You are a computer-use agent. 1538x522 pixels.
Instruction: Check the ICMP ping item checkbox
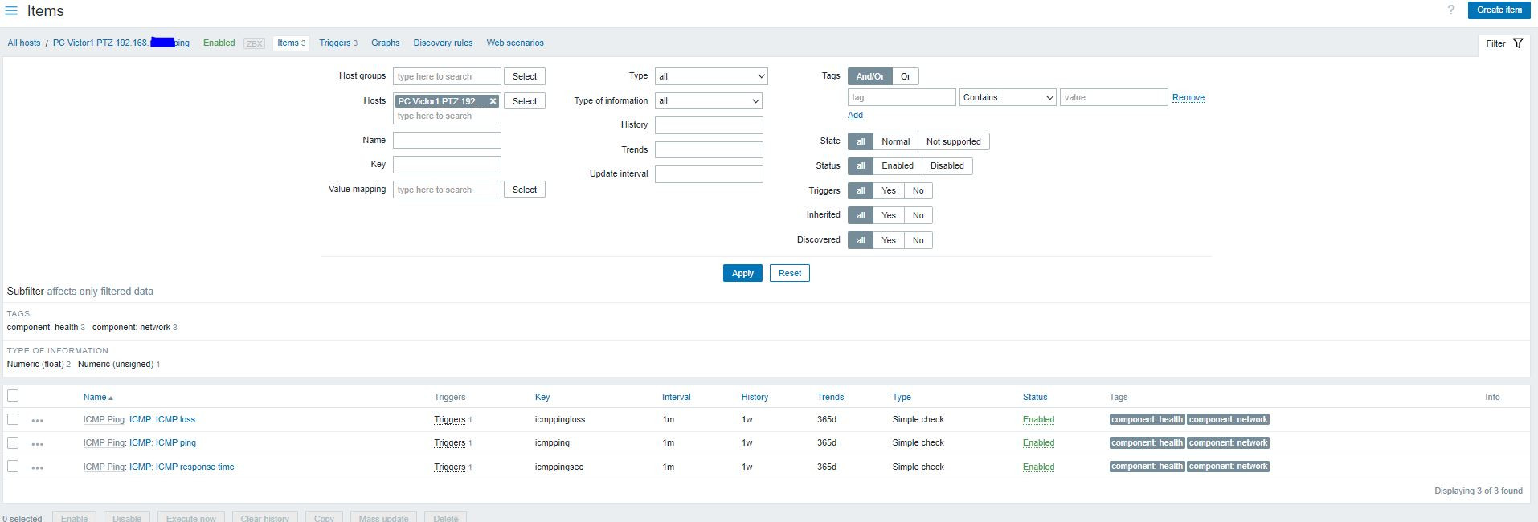(x=13, y=442)
